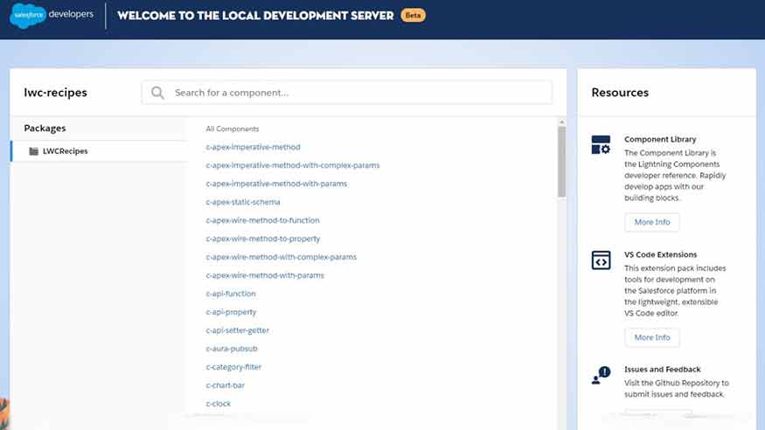This screenshot has height=430, width=765.
Task: Open c-apex-imperative-method component
Action: (x=253, y=147)
